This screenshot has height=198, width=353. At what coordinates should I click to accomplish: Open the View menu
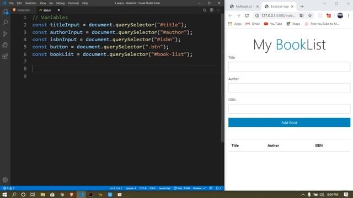[x=43, y=3]
